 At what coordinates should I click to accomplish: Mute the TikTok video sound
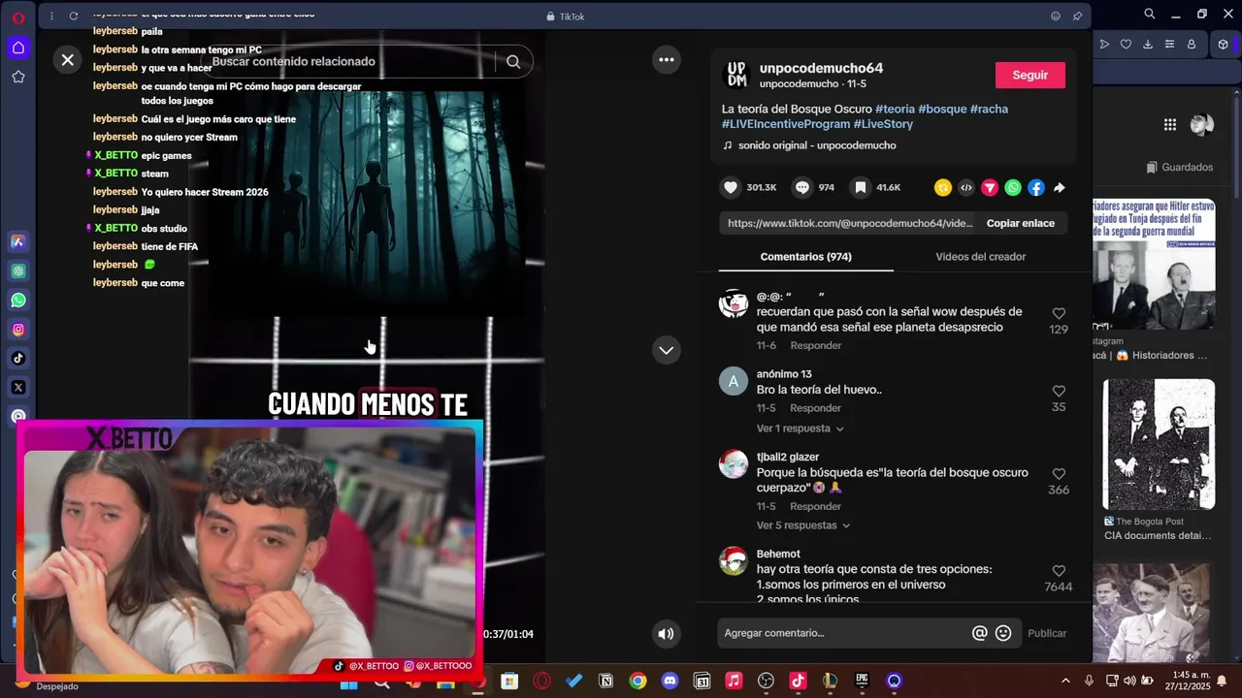666,634
